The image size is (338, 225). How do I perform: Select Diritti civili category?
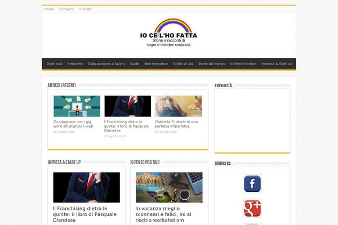point(54,64)
